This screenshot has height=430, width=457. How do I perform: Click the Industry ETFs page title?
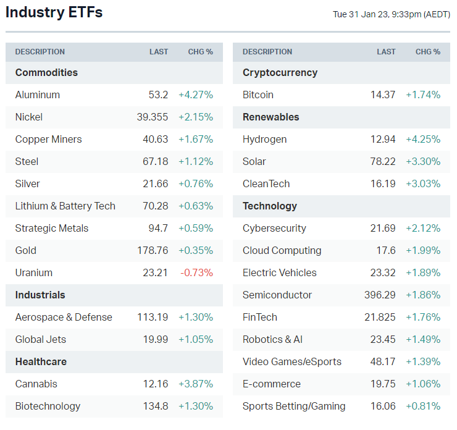tap(54, 12)
